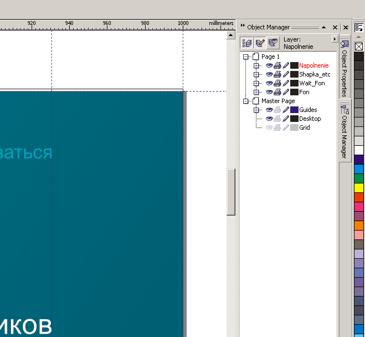365x337 pixels.
Task: Show the Grid layer via eye icon
Action: pyautogui.click(x=269, y=127)
